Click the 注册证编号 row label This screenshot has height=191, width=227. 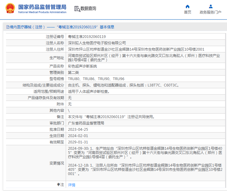coord(55,37)
